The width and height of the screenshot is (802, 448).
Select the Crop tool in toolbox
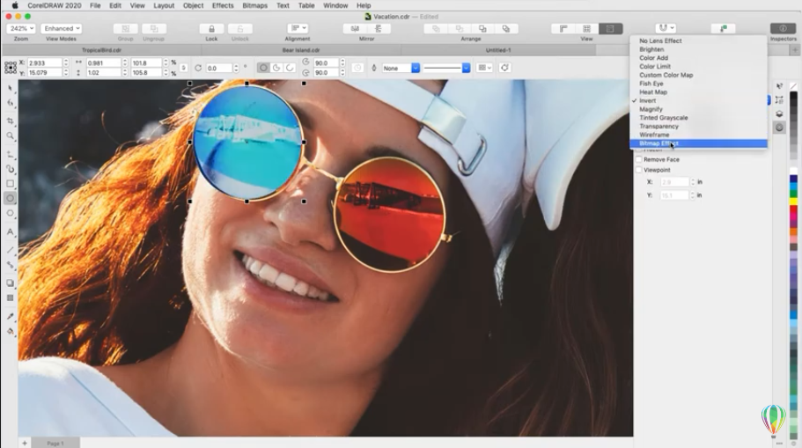pyautogui.click(x=11, y=121)
